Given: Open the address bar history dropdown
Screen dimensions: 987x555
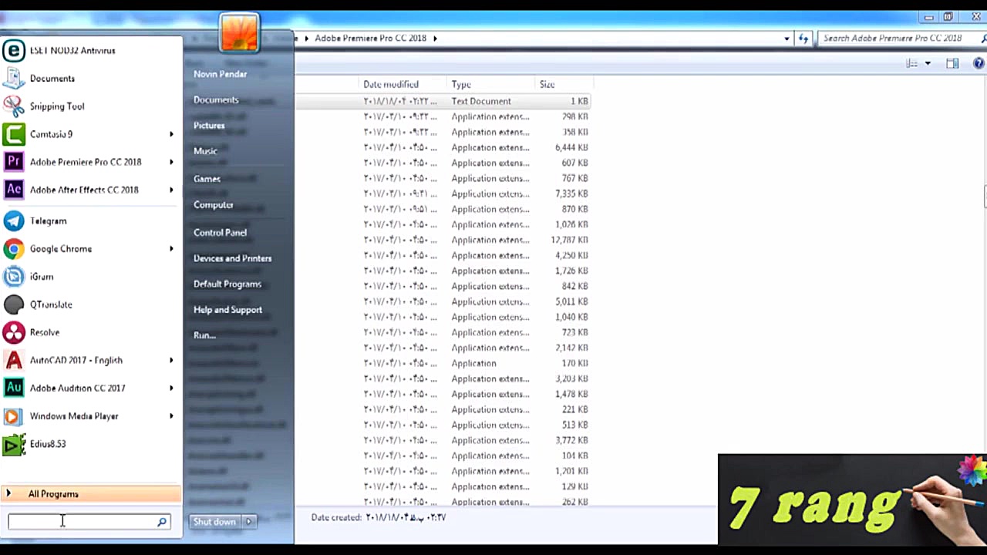Looking at the screenshot, I should 787,38.
